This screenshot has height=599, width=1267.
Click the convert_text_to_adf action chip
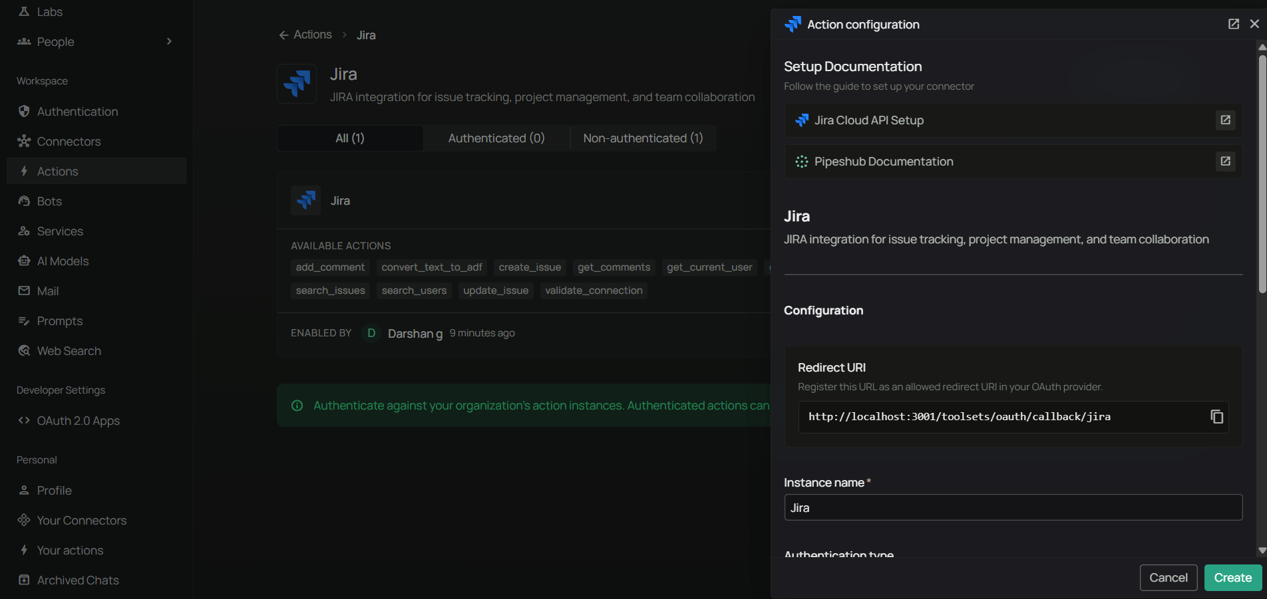pos(432,267)
